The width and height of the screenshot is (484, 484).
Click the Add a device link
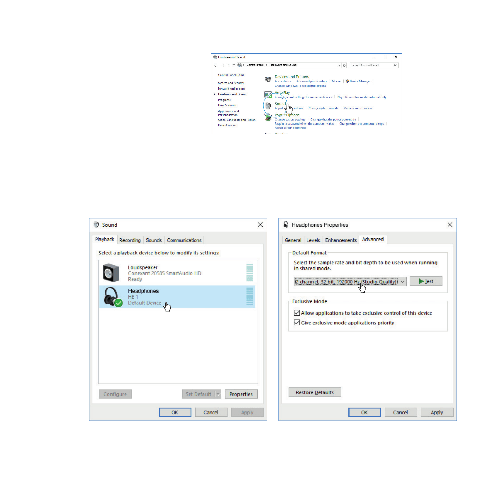pos(283,81)
